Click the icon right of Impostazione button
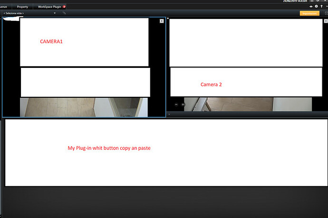328x218 pixels. 326,13
